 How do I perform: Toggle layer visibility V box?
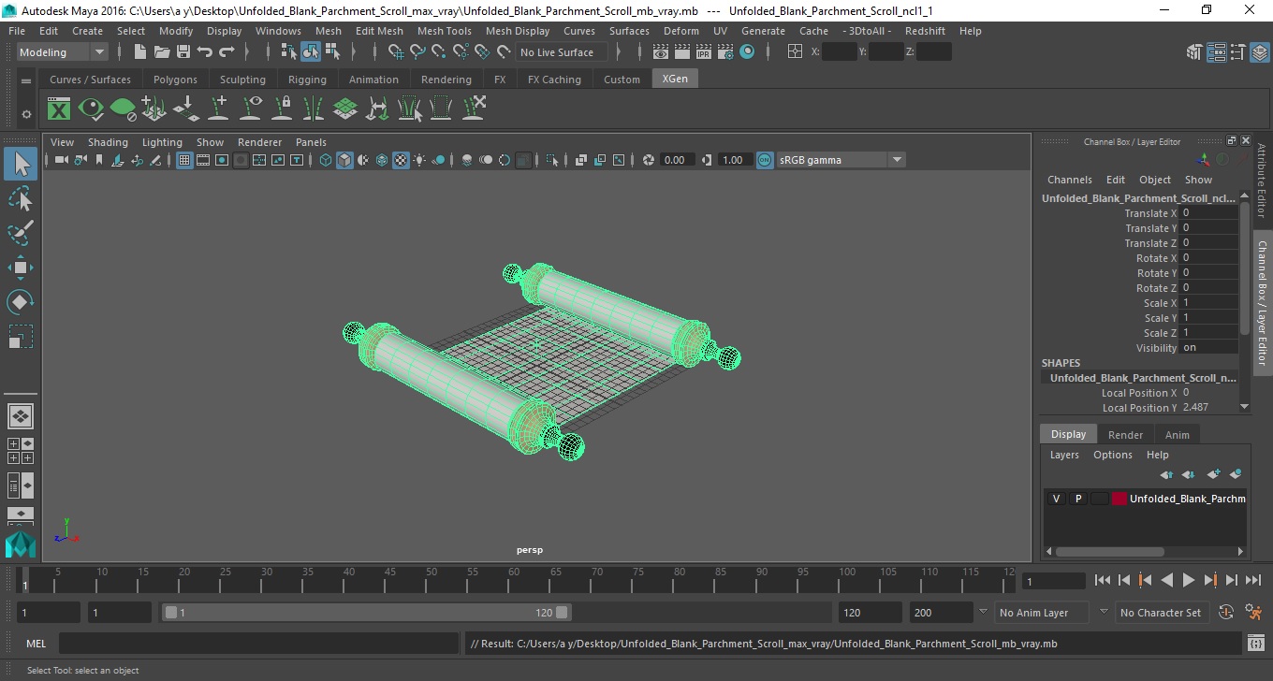1056,499
